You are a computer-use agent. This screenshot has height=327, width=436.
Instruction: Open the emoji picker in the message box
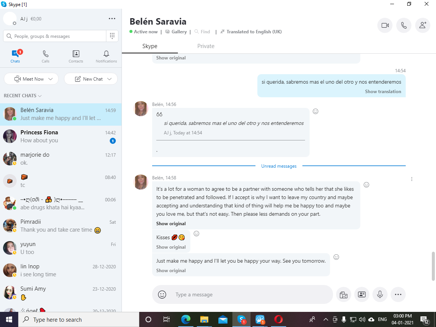point(162,294)
